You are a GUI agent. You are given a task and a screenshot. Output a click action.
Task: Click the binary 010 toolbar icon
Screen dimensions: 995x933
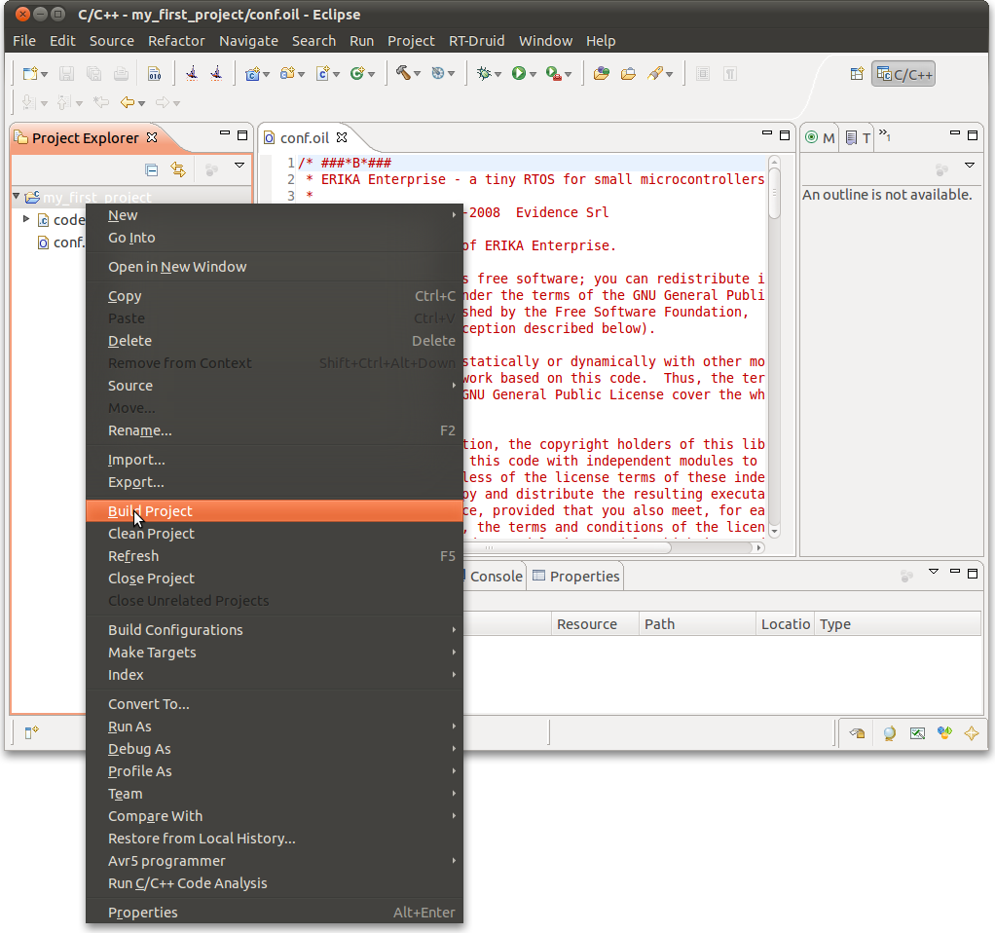[154, 74]
